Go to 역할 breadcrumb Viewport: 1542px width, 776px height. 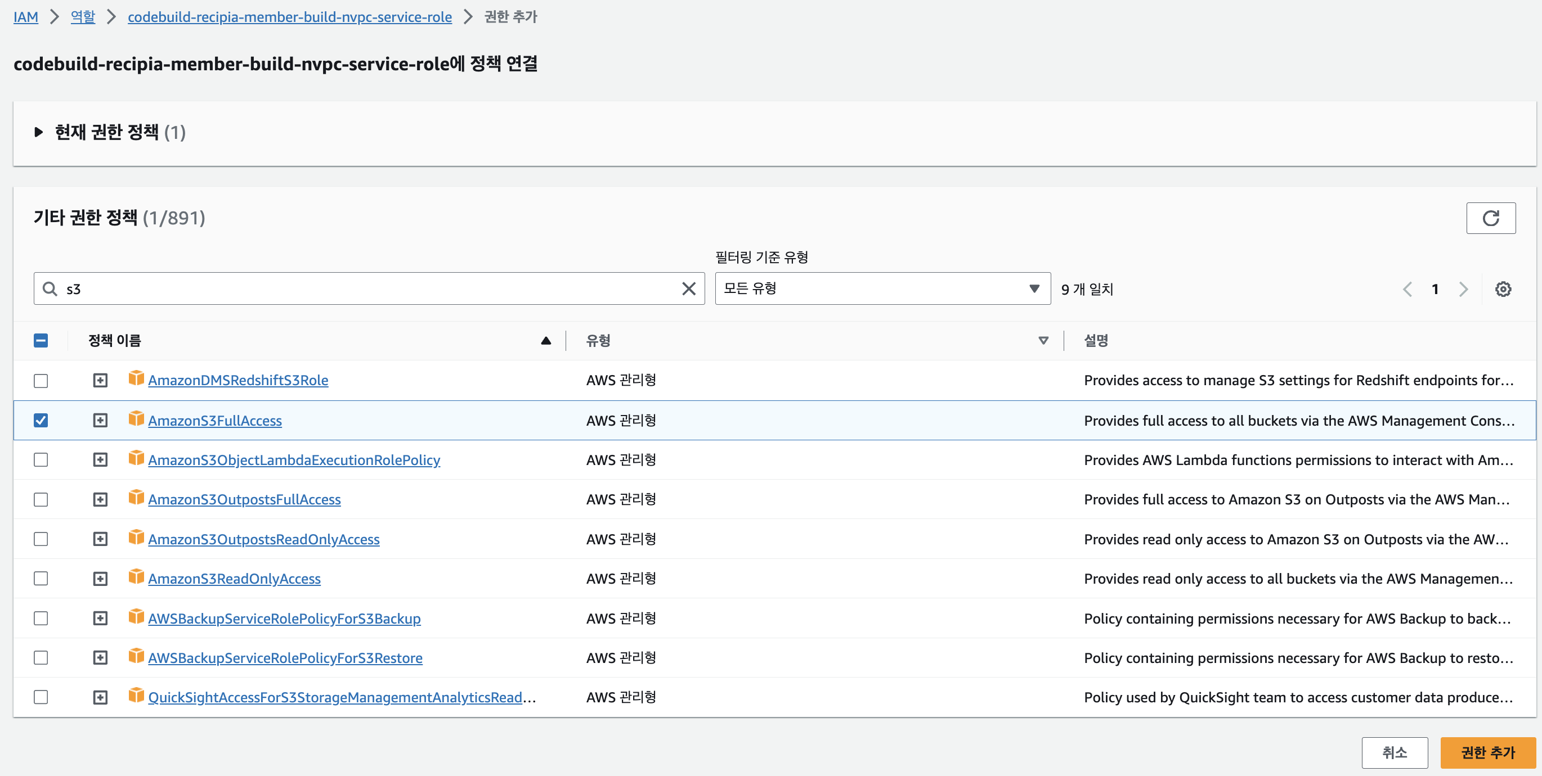83,17
